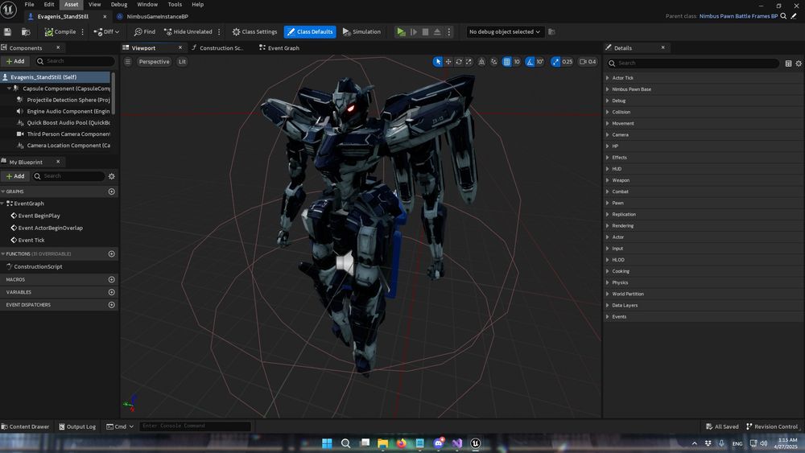Click the console command input field

click(x=195, y=426)
